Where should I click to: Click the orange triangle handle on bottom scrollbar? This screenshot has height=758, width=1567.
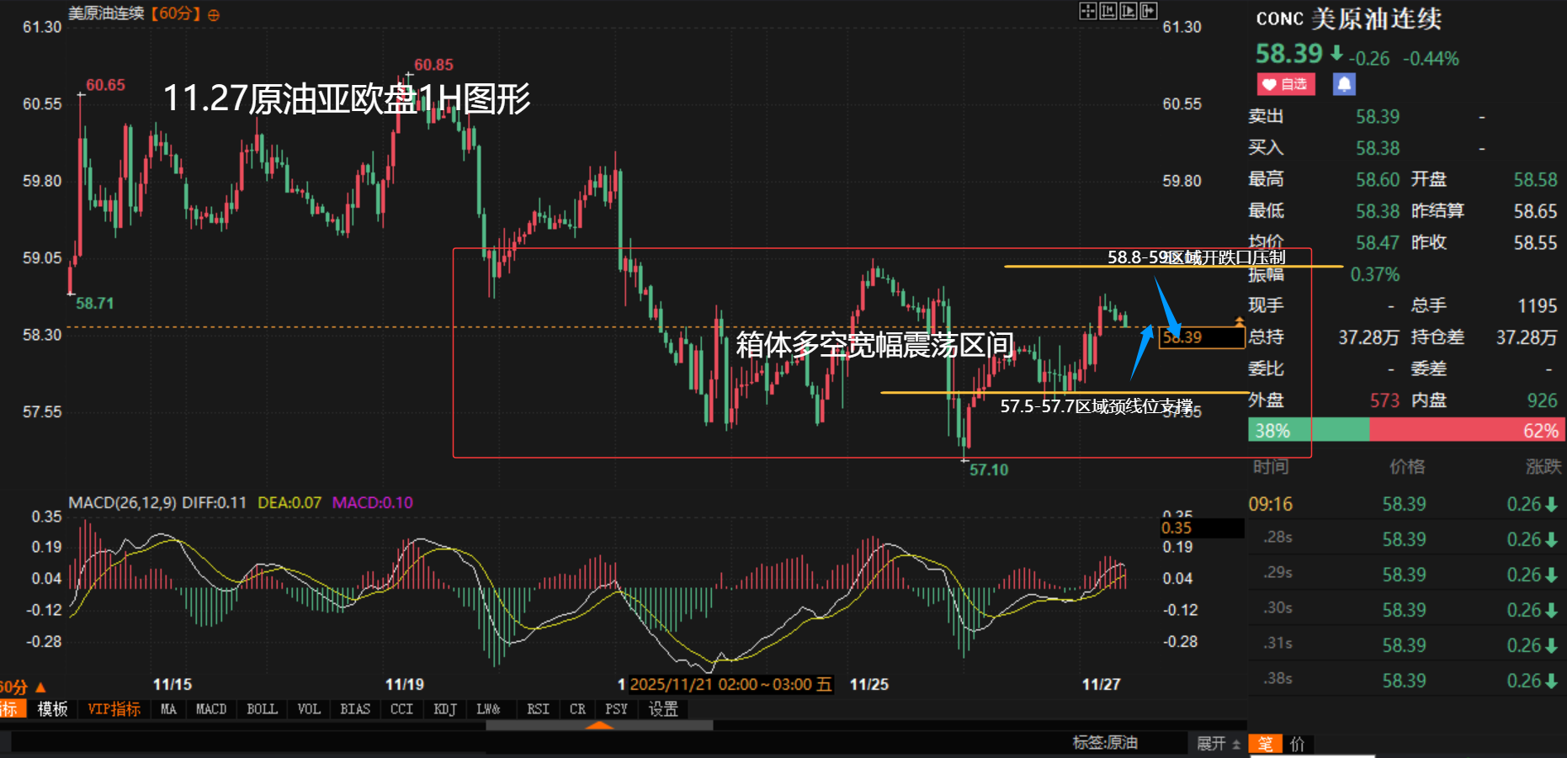coord(599,725)
